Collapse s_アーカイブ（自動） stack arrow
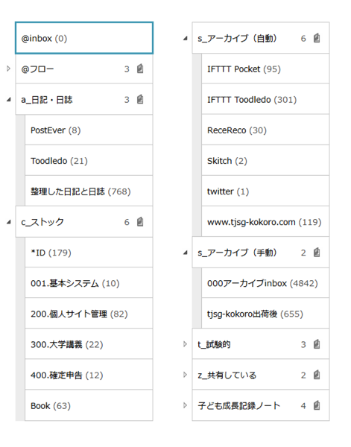 click(186, 38)
